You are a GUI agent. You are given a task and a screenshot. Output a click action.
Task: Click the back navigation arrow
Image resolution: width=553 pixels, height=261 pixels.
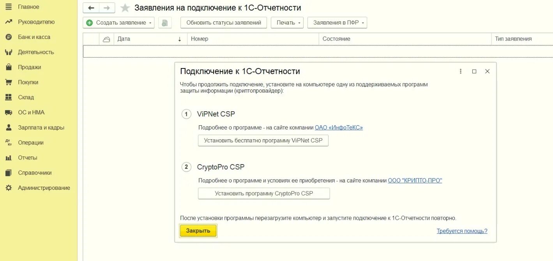91,8
